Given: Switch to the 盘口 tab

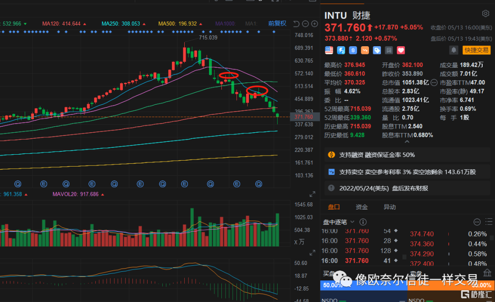Looking at the screenshot, I should coord(334,207).
